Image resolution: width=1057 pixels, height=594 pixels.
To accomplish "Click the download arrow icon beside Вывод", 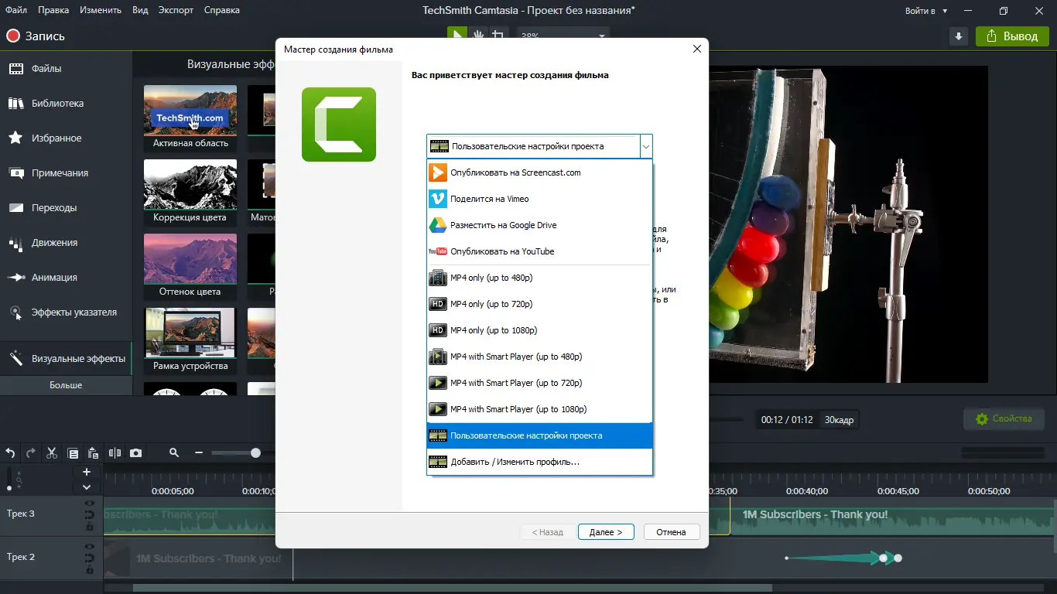I will click(x=959, y=36).
